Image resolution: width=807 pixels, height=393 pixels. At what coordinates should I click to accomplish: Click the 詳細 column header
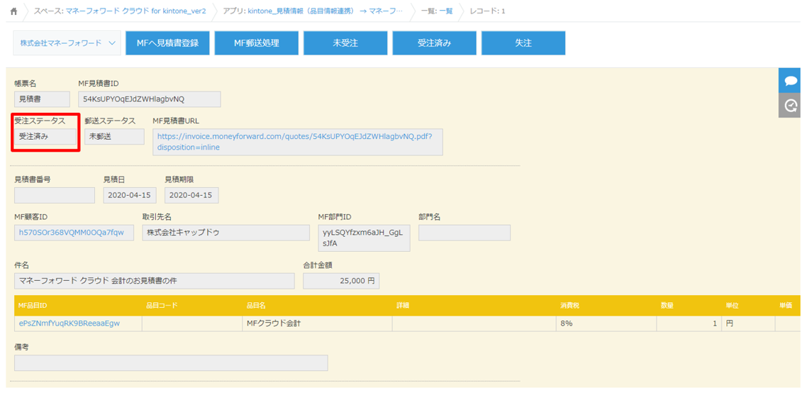click(x=474, y=306)
